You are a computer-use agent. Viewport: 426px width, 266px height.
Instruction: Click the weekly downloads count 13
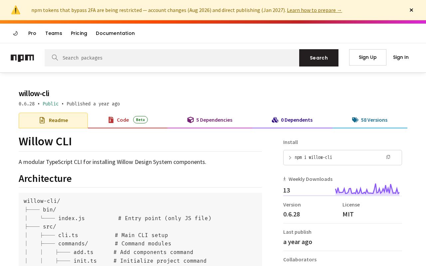pos(287,190)
